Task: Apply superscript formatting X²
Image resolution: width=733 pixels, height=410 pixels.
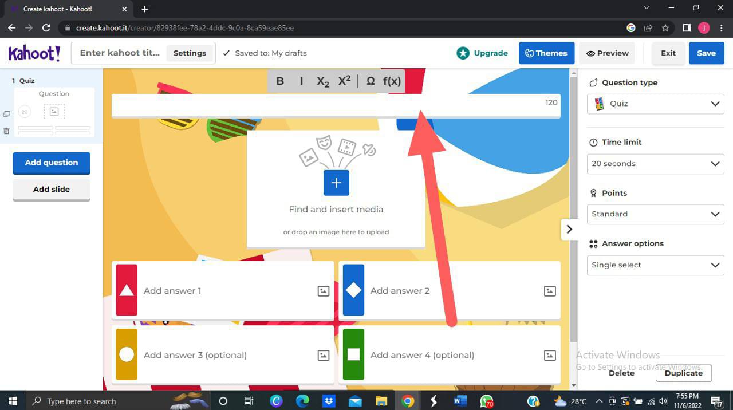Action: (344, 81)
